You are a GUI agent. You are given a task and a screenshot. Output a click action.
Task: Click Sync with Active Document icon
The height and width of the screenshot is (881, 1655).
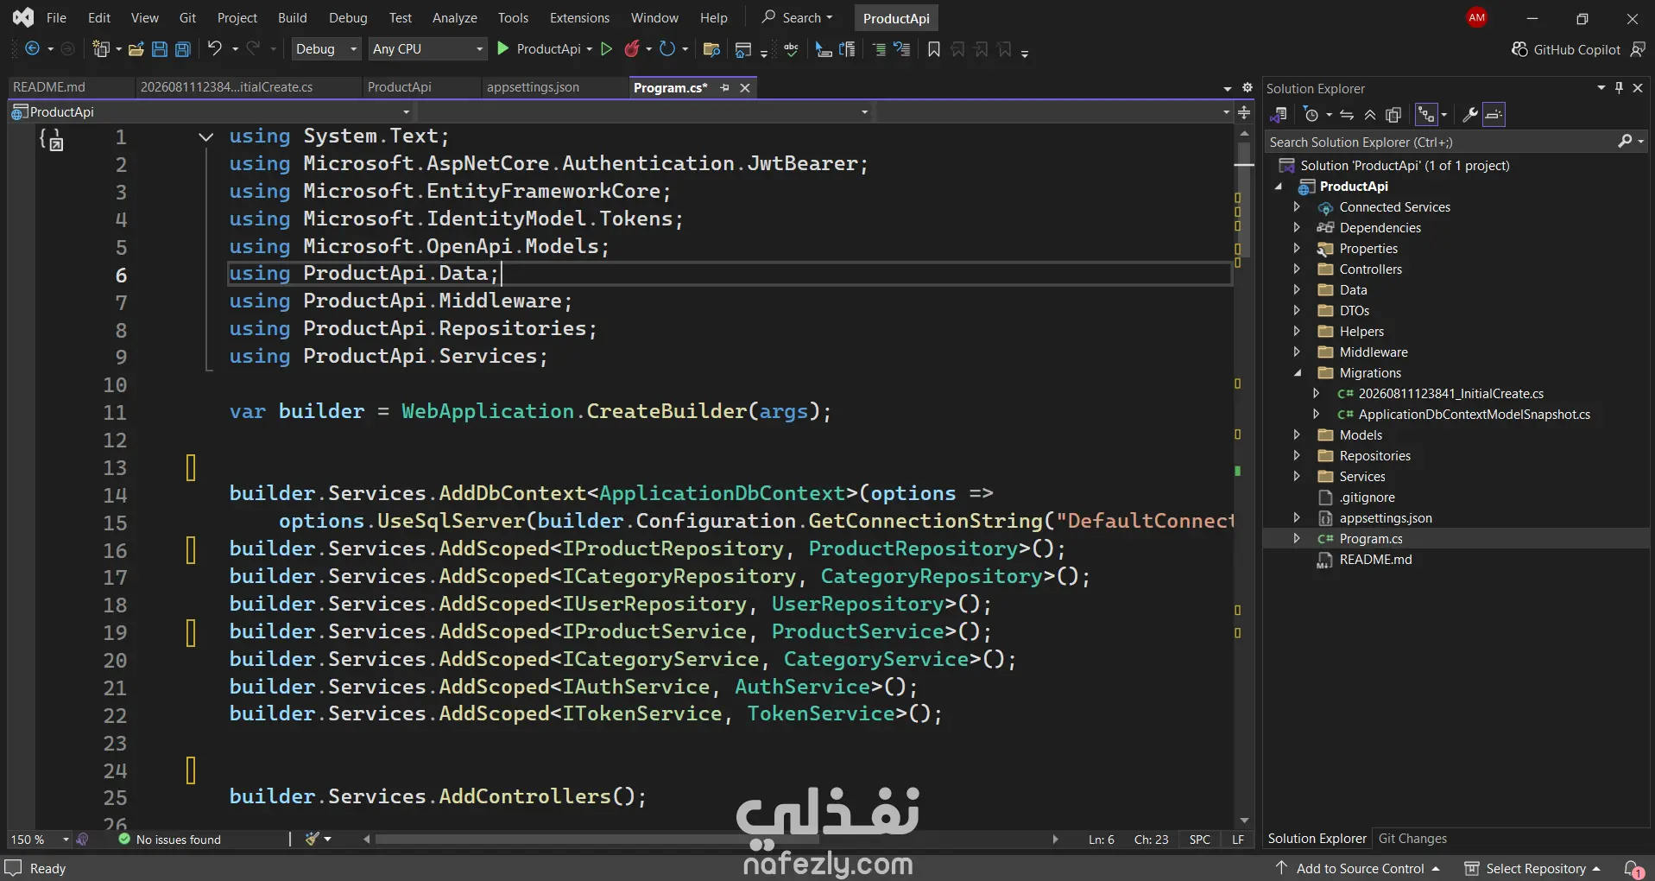click(x=1347, y=115)
